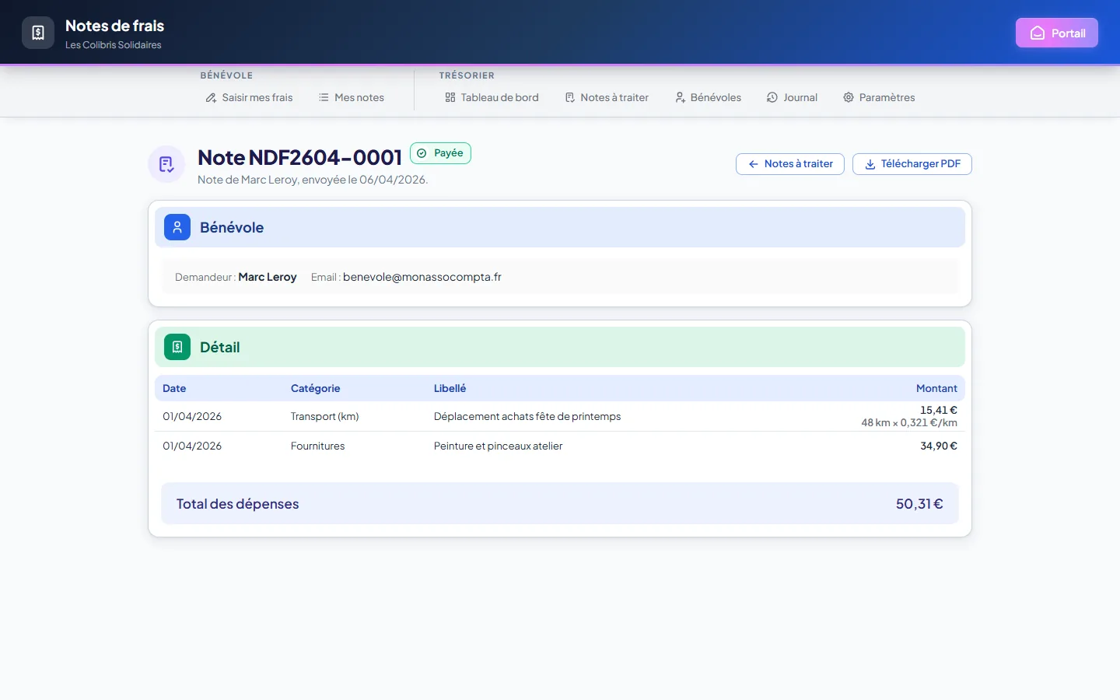Click the list icon beside Mes notes
1120x700 pixels.
(324, 97)
